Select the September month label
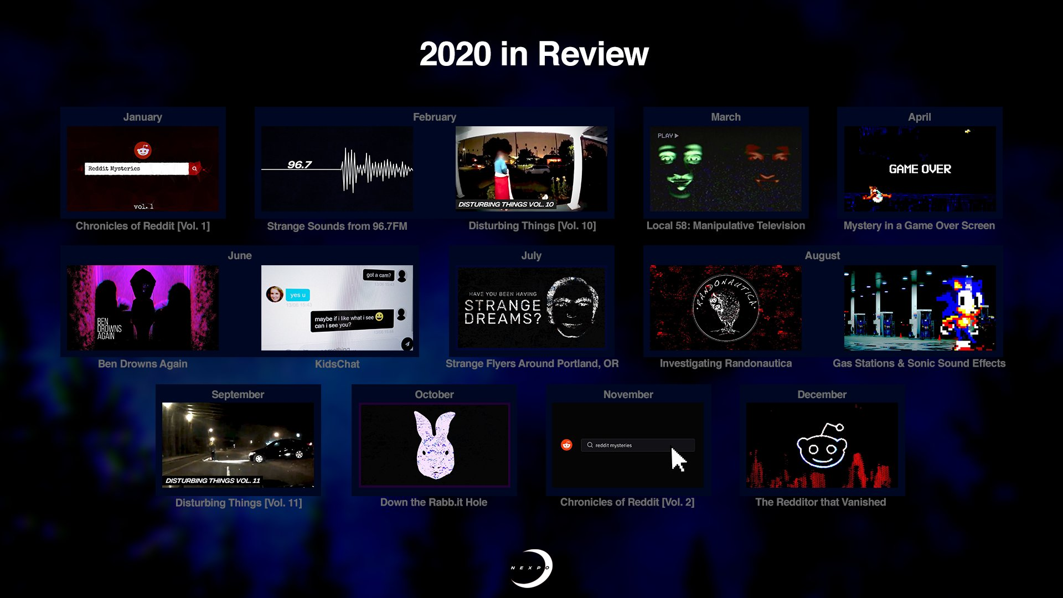The width and height of the screenshot is (1063, 598). click(238, 394)
